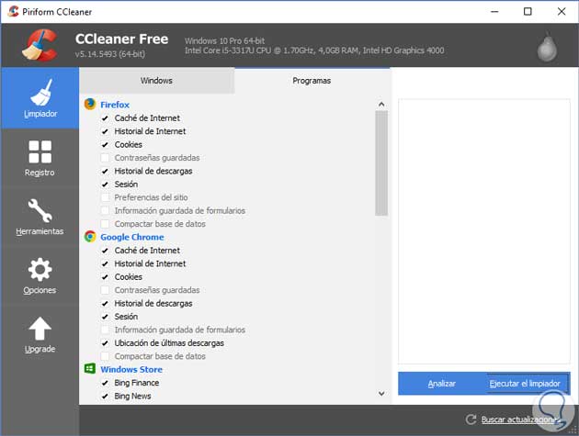Click the refresh icon beside Buscar actualizaciones
This screenshot has width=579, height=436.
pos(471,419)
